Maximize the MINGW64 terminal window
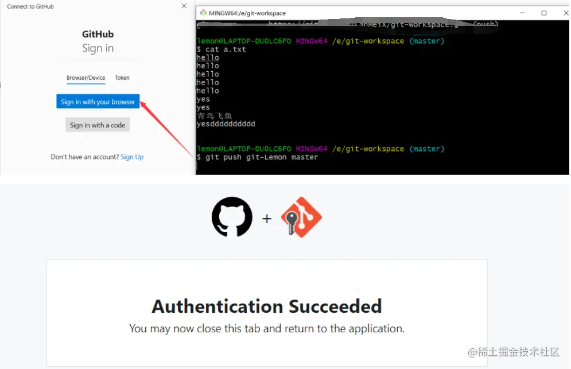Viewport: 571px width, 369px height. 543,13
